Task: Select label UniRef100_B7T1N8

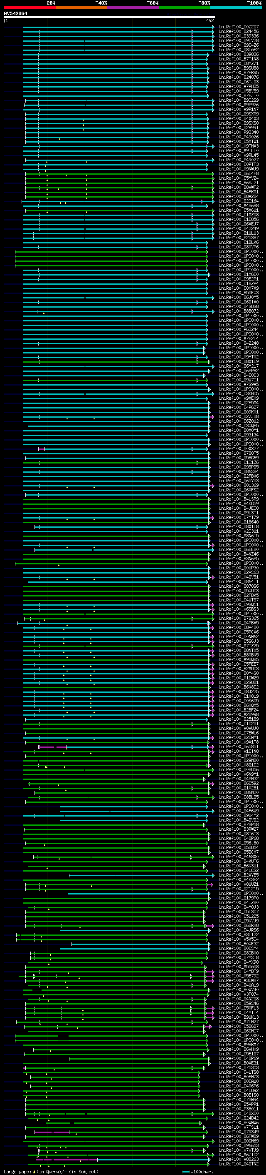Action: (x=239, y=59)
